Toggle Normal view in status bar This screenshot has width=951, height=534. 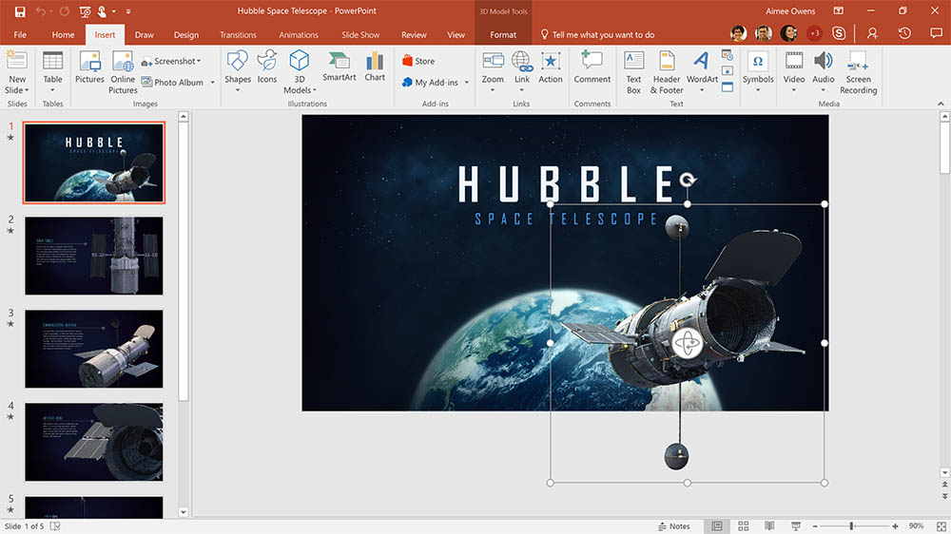point(717,525)
